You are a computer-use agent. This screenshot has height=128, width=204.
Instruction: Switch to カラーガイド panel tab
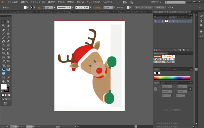coord(166,69)
